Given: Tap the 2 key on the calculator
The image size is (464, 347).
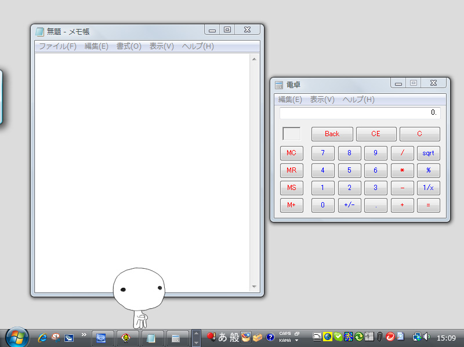Looking at the screenshot, I should [350, 188].
